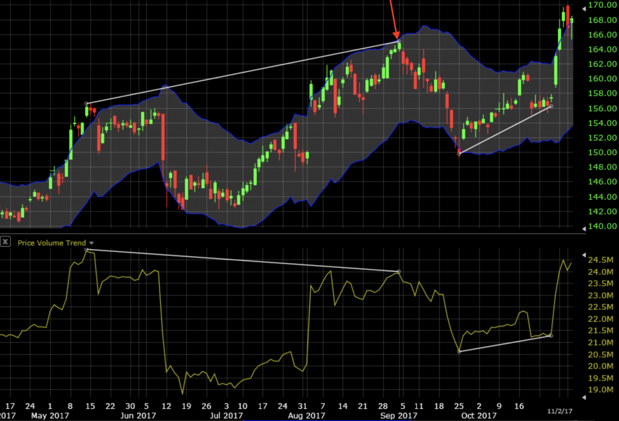The width and height of the screenshot is (619, 421).
Task: Close the Price Volume Trend indicator panel
Action: point(5,242)
